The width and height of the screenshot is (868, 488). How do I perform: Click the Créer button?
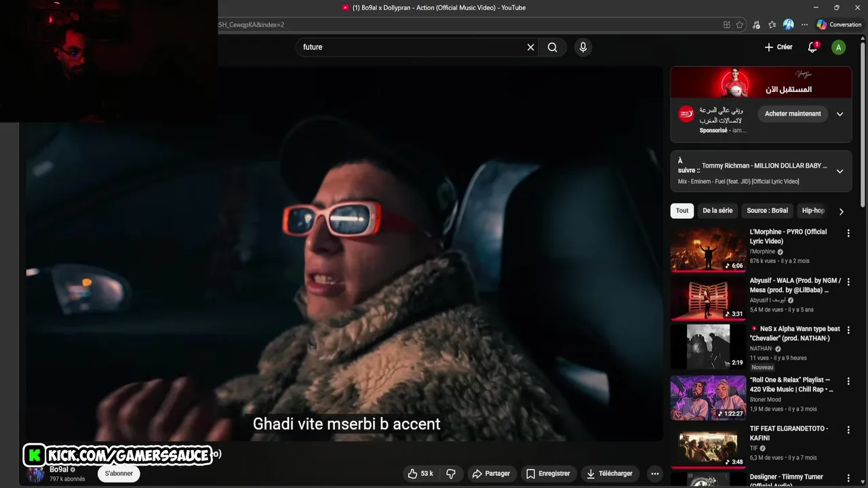pyautogui.click(x=778, y=47)
